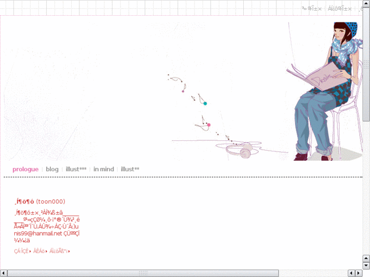Click second profile link with arrow
Image resolution: width=370 pixels, height=277 pixels.
coord(40,251)
